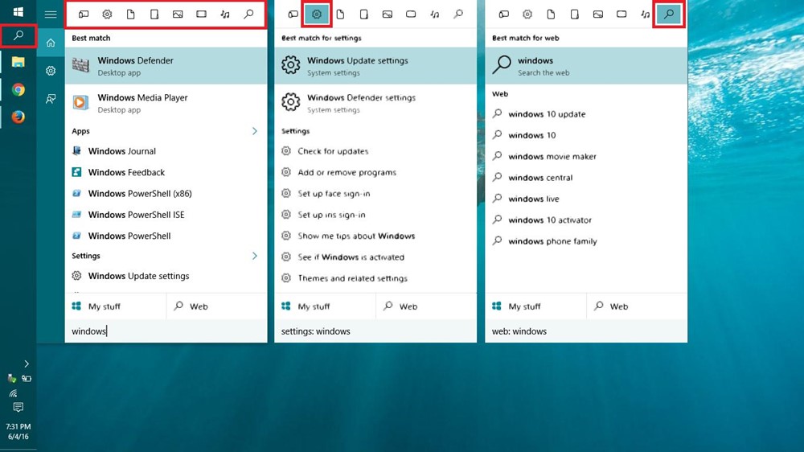This screenshot has width=804, height=452.
Task: Open Windows Feedback app result
Action: (x=166, y=172)
